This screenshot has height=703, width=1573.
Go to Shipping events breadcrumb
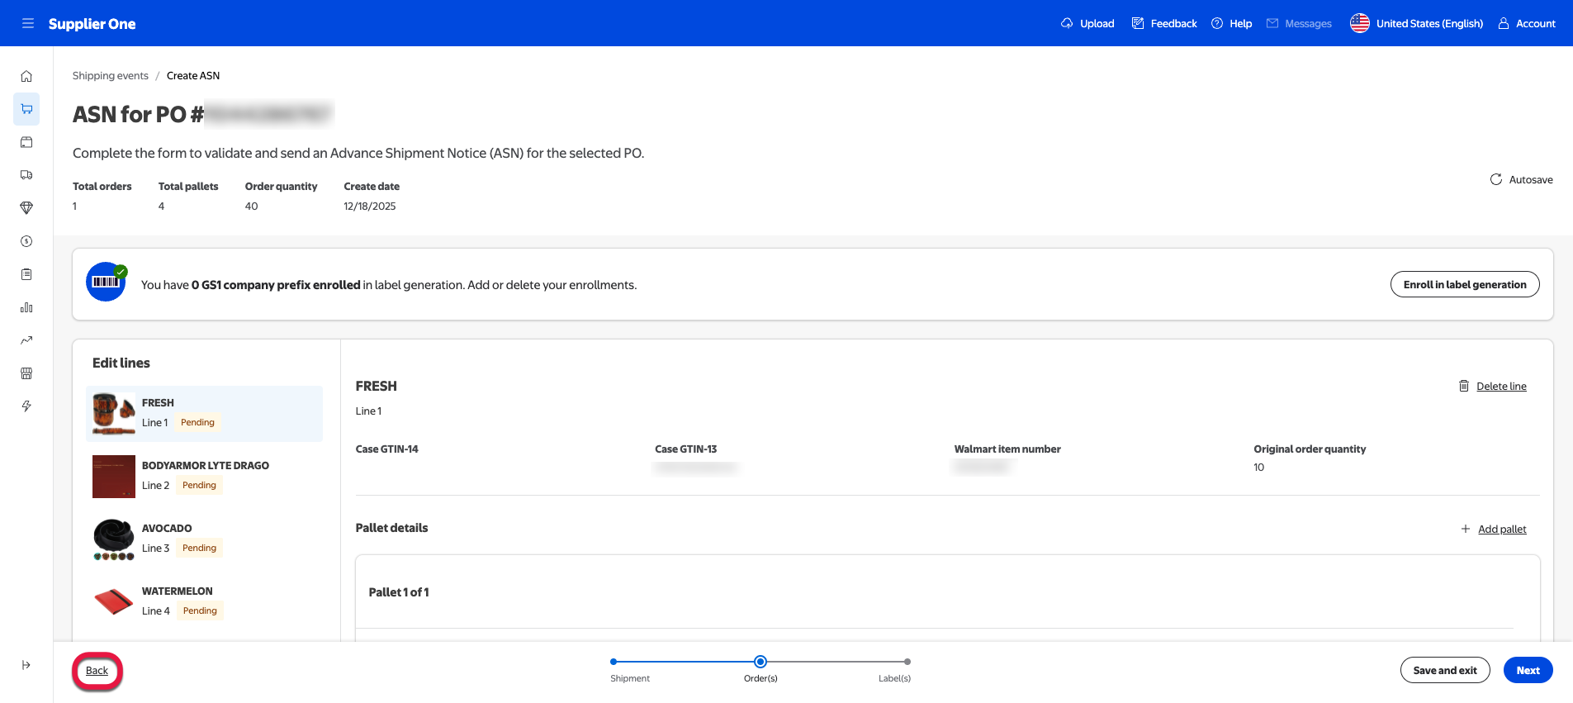point(110,75)
